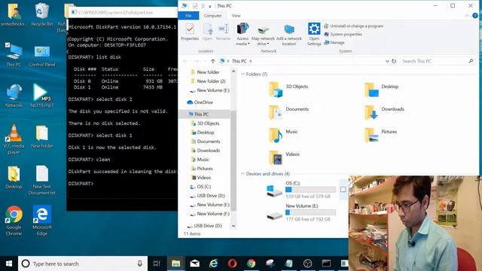Click OS (C:) storage usage bar

point(310,190)
